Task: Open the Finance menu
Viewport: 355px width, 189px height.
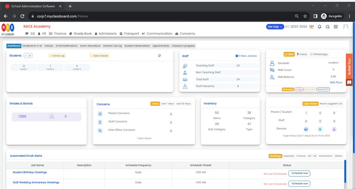Action: tap(58, 34)
